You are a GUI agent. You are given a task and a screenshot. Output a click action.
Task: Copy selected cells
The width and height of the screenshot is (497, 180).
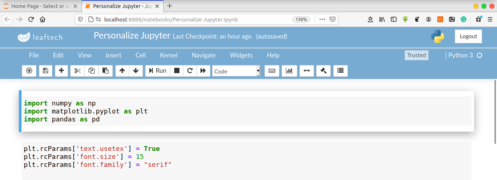click(91, 71)
